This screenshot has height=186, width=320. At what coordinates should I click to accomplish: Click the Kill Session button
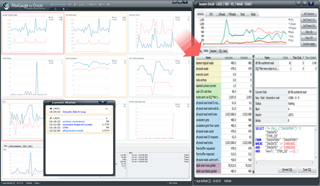(309, 14)
